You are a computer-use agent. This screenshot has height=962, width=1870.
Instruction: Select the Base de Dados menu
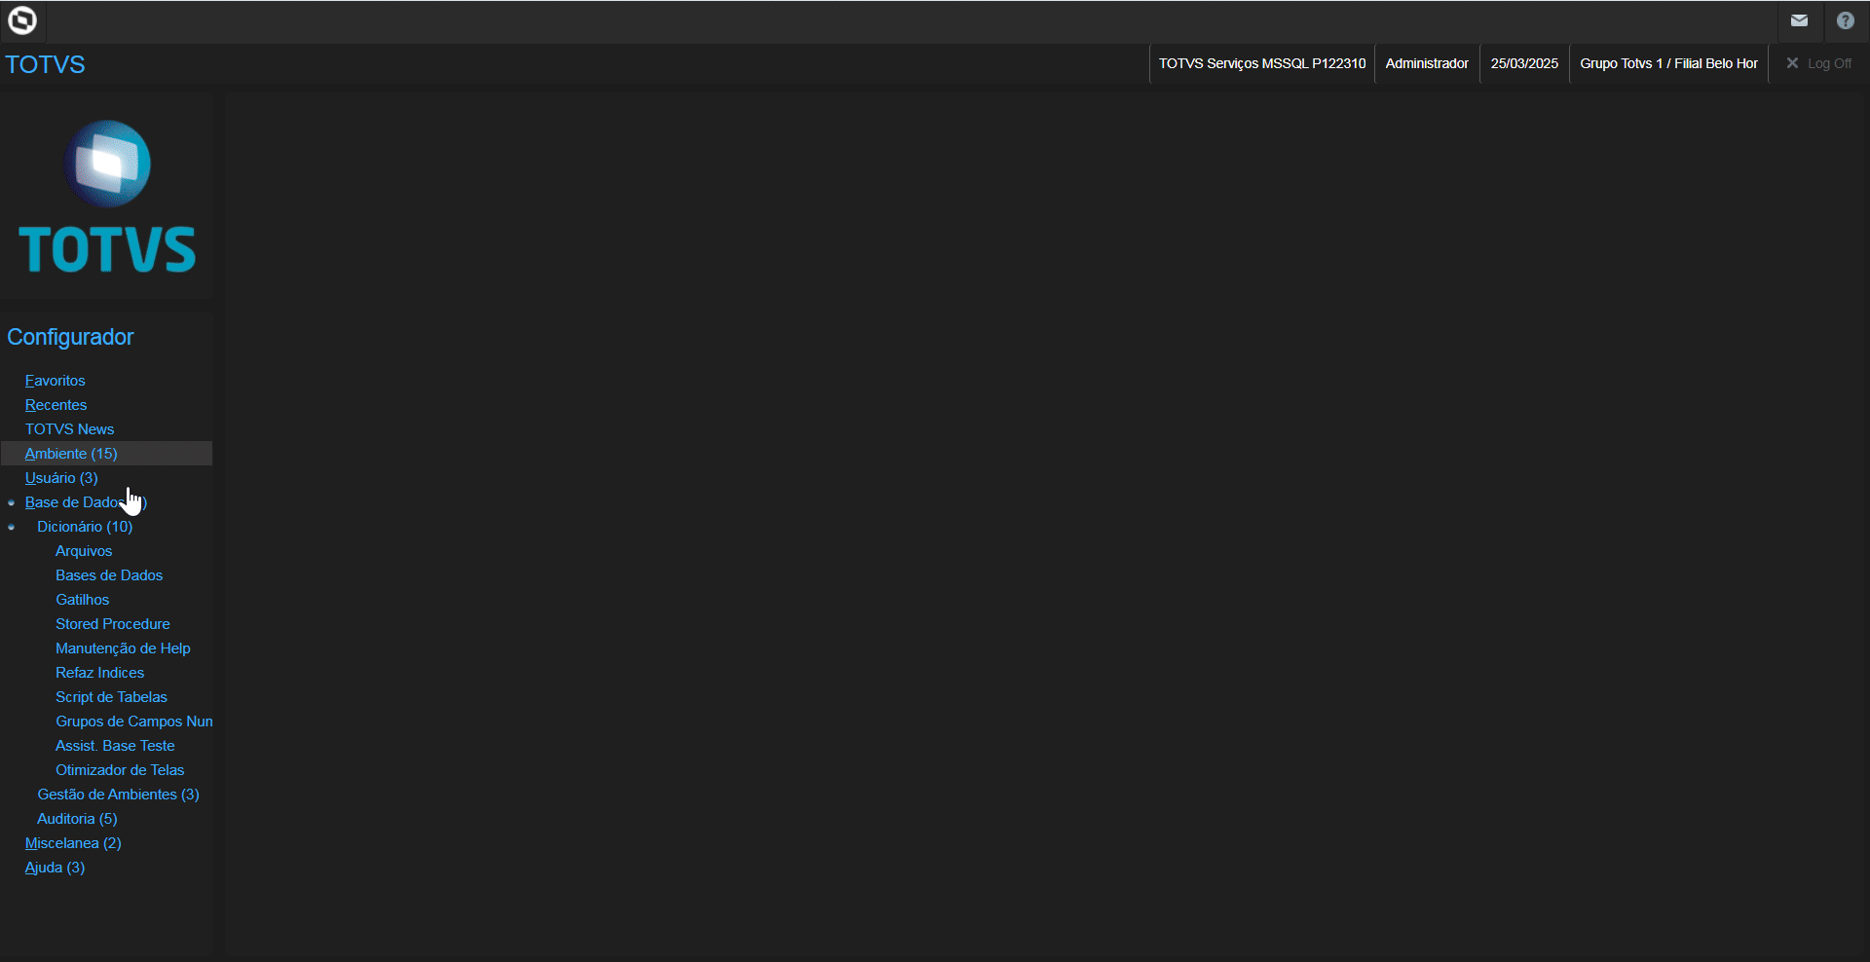coord(86,502)
